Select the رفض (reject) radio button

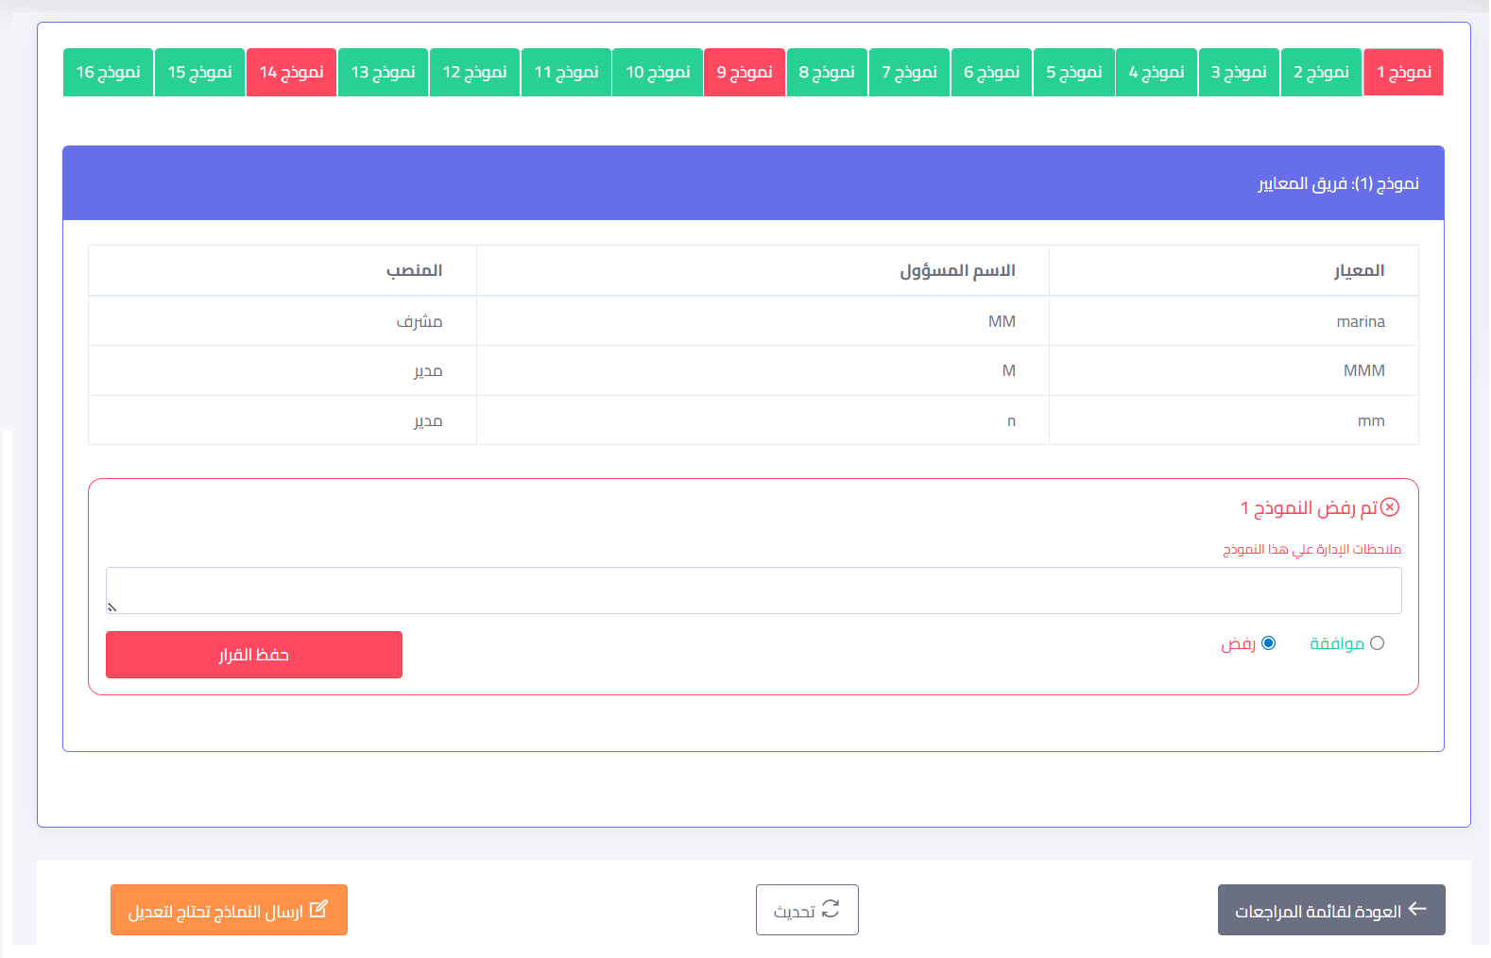pos(1269,643)
